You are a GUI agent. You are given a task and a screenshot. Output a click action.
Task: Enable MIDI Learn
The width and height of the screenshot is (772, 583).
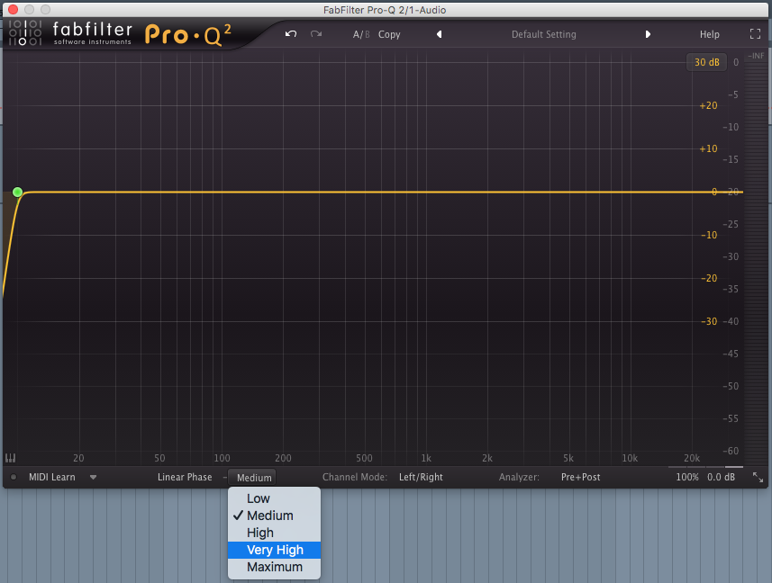click(51, 477)
